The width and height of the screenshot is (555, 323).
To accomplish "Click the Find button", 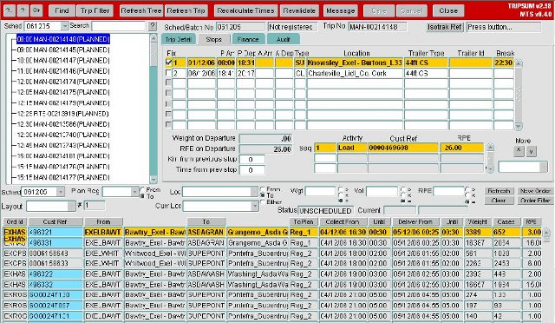I will click(x=62, y=10).
